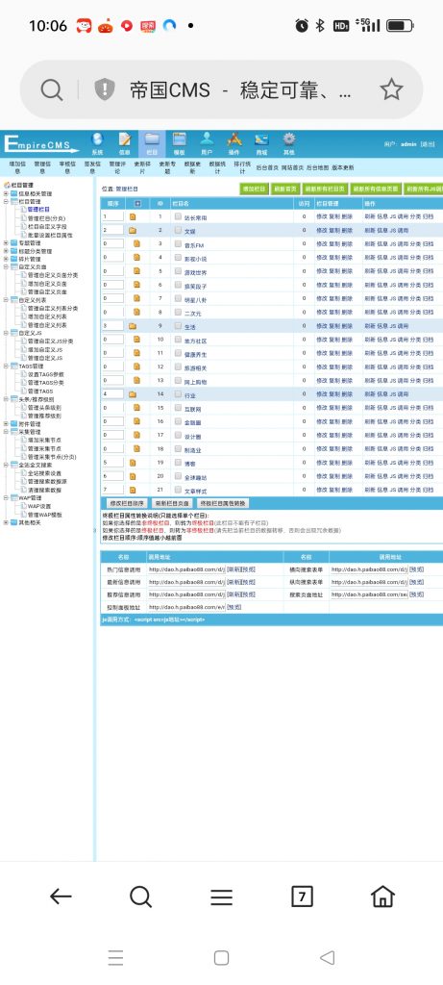Click the folder icon in the 文娱 row
The width and height of the screenshot is (443, 985).
(133, 231)
